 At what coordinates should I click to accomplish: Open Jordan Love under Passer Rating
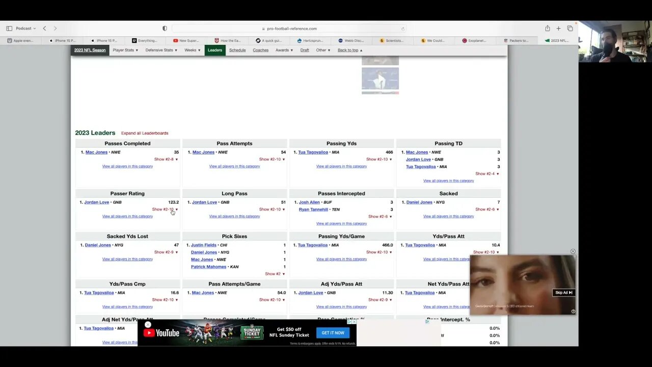pos(96,202)
